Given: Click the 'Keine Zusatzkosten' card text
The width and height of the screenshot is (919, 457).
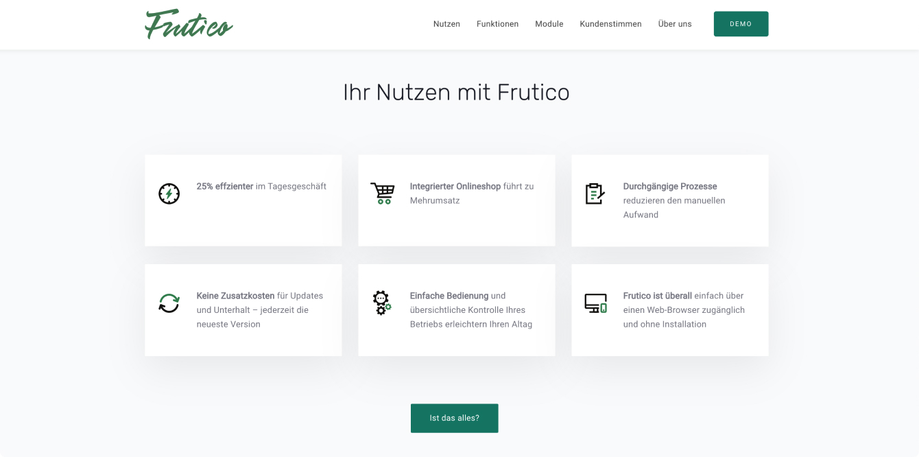Looking at the screenshot, I should tap(260, 310).
